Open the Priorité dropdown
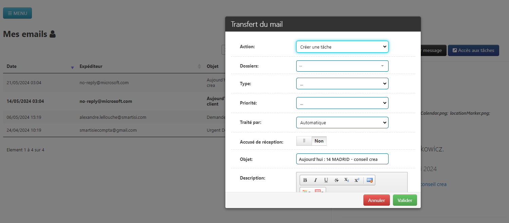The width and height of the screenshot is (509, 223). click(342, 103)
